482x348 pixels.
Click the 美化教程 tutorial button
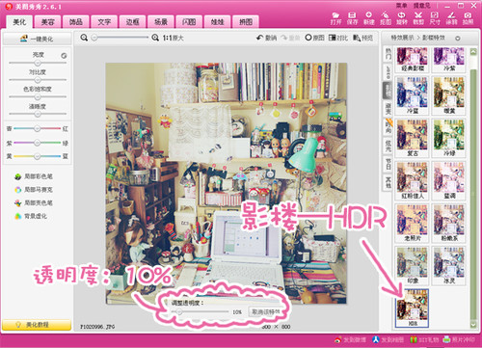tap(37, 325)
